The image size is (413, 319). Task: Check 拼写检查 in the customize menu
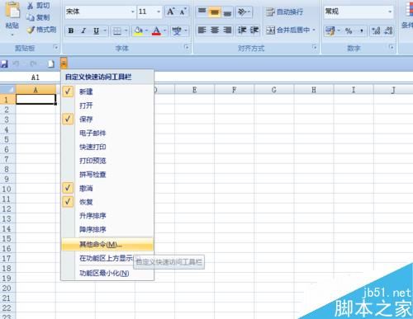(x=107, y=175)
